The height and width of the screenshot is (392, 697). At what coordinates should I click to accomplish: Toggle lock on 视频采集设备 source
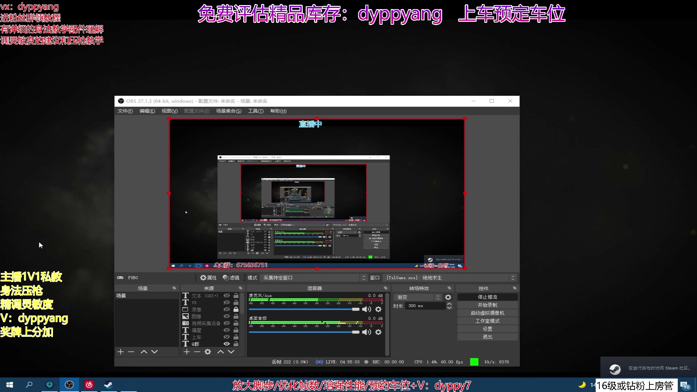(x=236, y=323)
